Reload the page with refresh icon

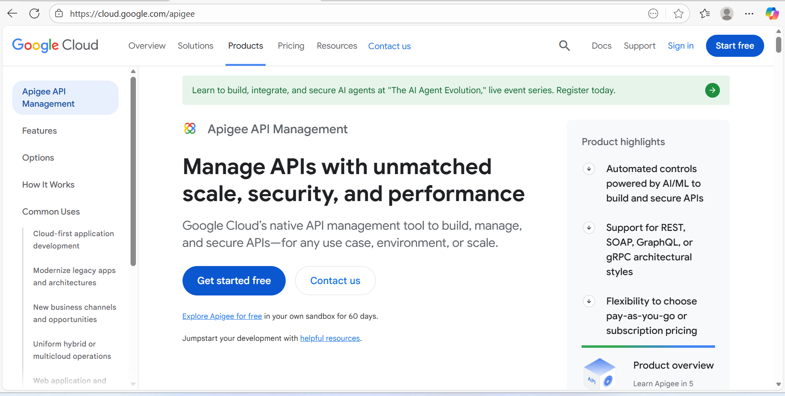[34, 13]
